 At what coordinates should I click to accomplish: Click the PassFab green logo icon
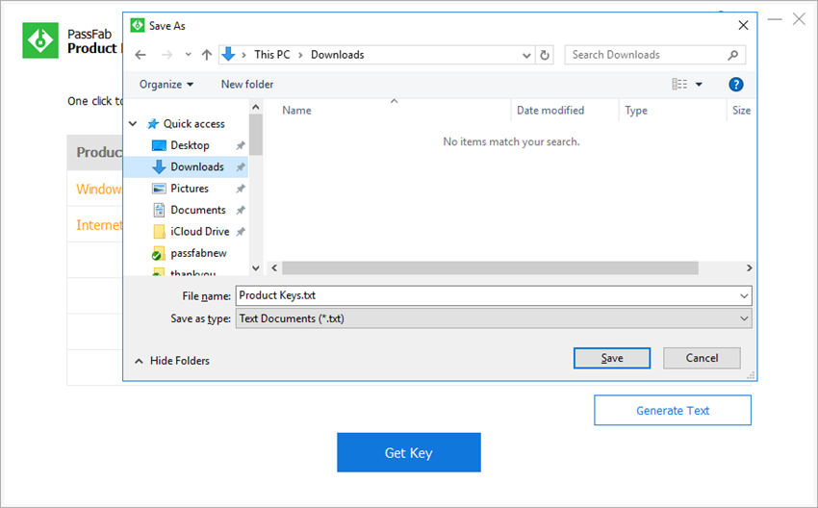40,40
